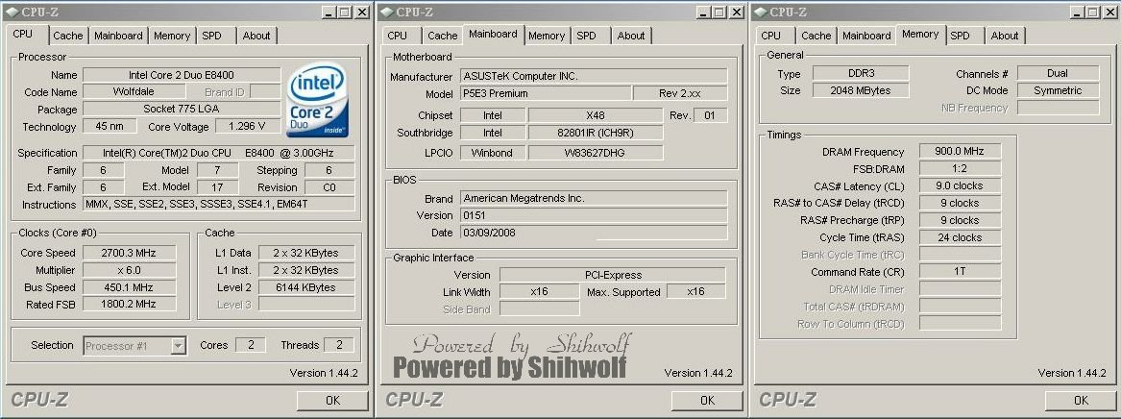Click OK in the Mainboard window

(707, 401)
